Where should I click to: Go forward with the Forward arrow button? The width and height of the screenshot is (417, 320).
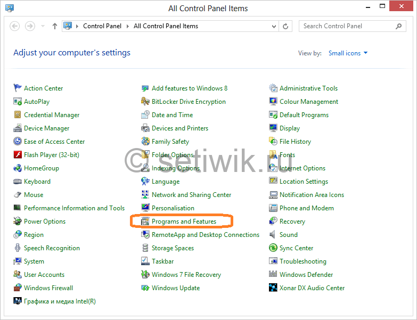point(30,26)
